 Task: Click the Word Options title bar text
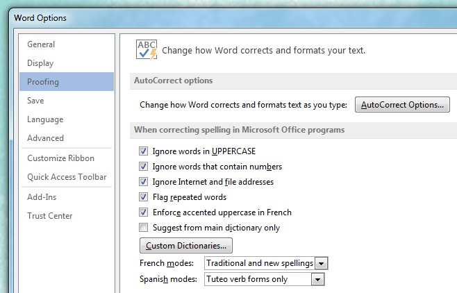point(40,18)
